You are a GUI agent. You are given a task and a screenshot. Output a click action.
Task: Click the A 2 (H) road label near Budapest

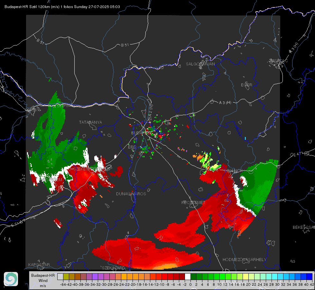tap(151, 111)
